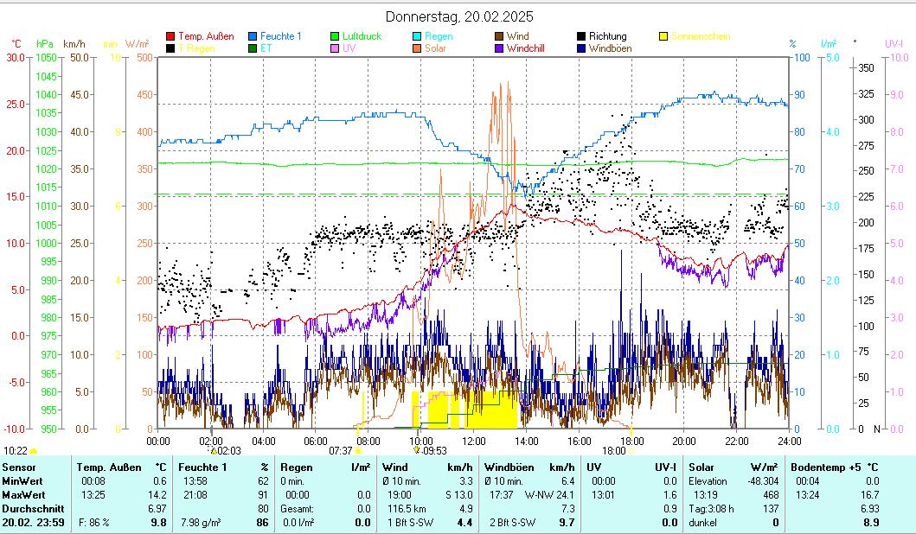Click the W-NW 24.1 gust maximum
The image size is (916, 534).
pos(549,495)
